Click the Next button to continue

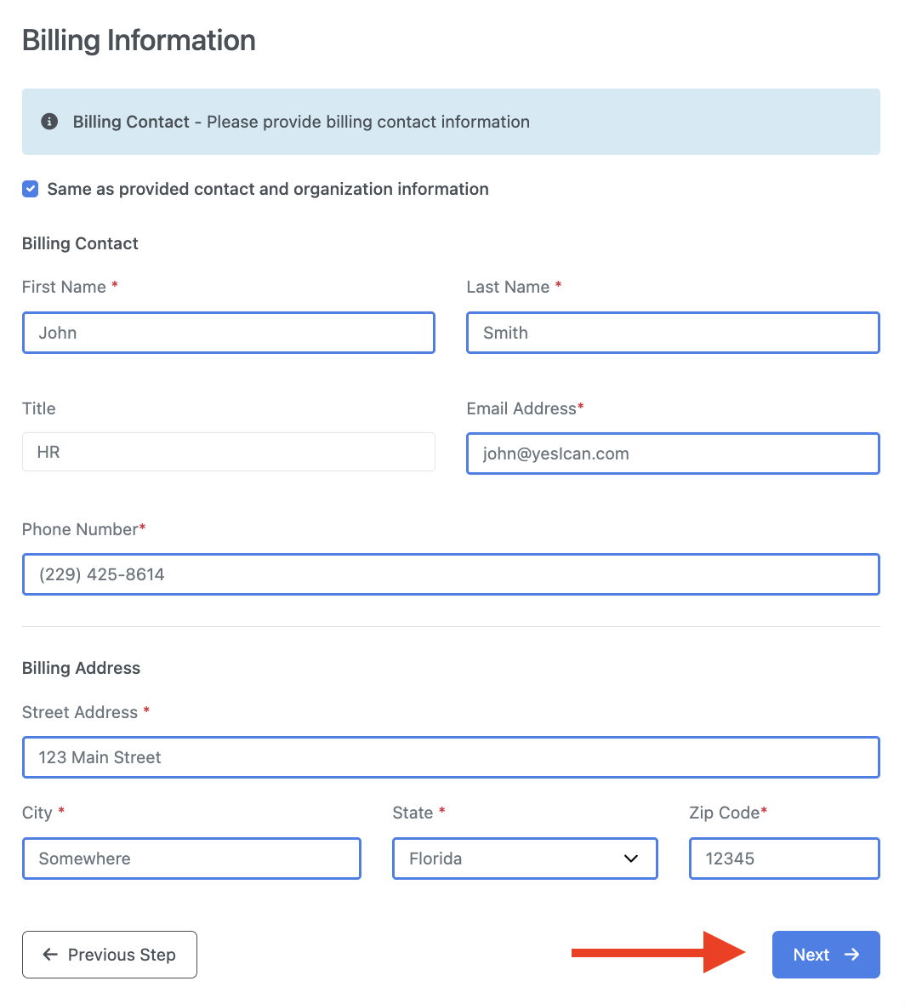(826, 955)
